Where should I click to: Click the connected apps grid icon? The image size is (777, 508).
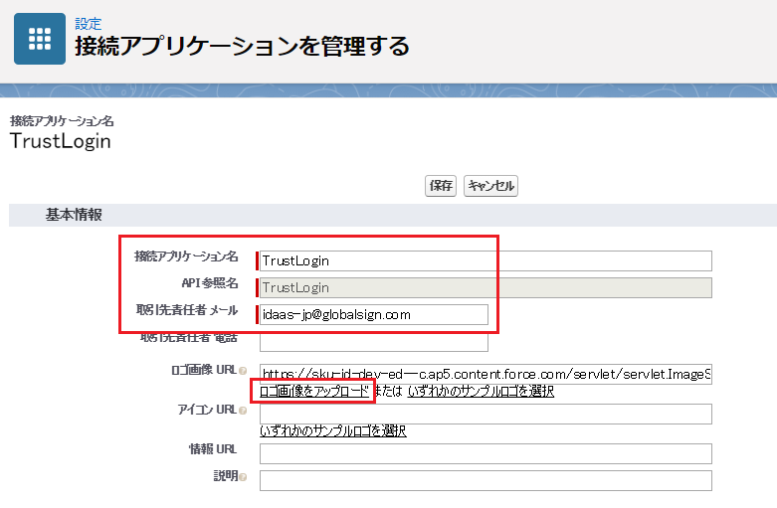[40, 39]
